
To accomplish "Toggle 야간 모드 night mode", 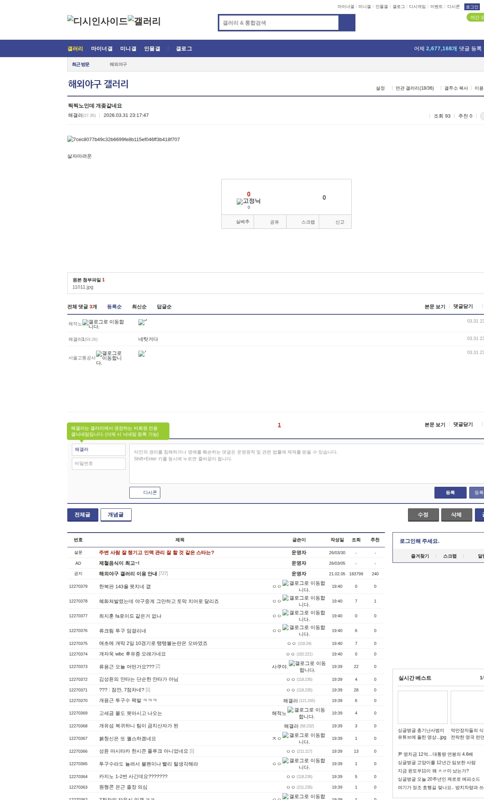I will (x=476, y=17).
